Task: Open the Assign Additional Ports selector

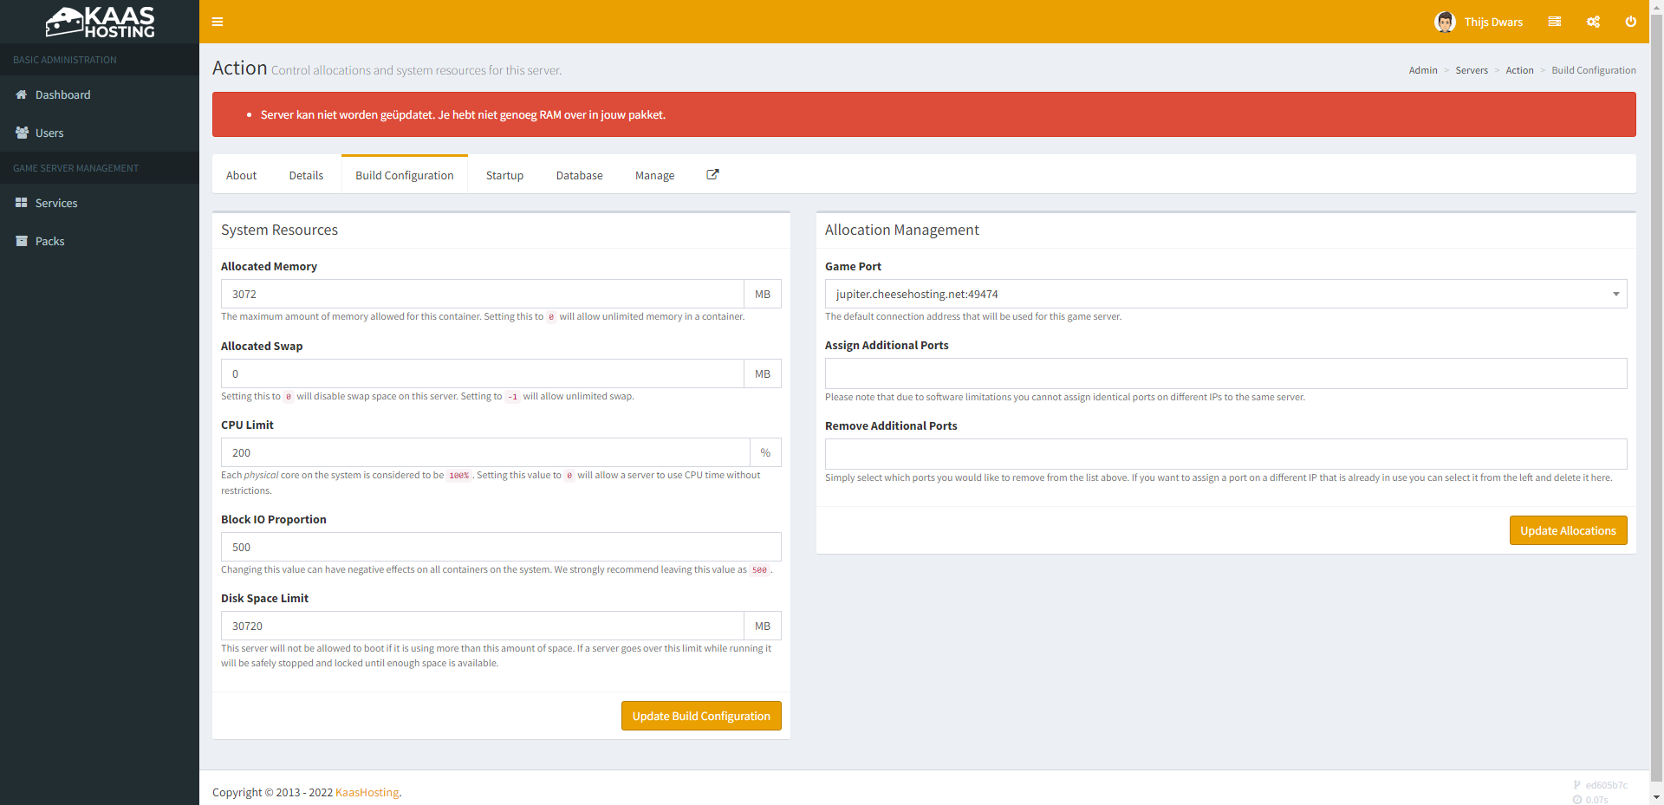Action: pos(1225,373)
